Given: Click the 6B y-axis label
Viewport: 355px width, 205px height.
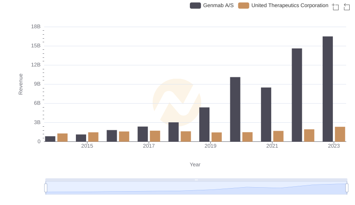Looking at the screenshot, I should tap(37, 103).
